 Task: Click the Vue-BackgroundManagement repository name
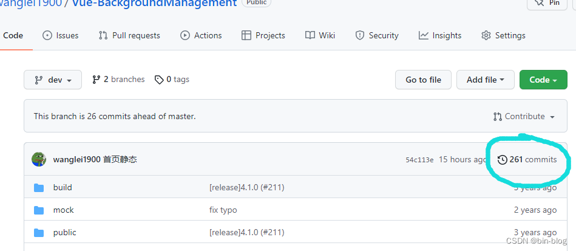click(154, 3)
